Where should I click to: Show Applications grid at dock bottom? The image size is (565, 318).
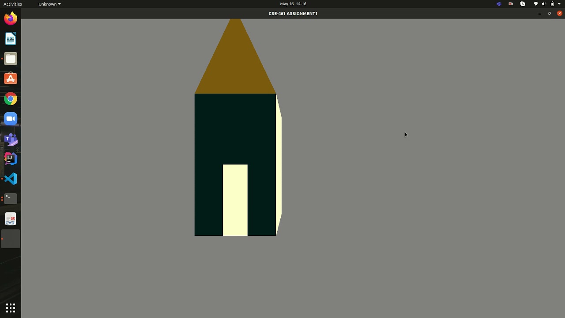pyautogui.click(x=11, y=308)
